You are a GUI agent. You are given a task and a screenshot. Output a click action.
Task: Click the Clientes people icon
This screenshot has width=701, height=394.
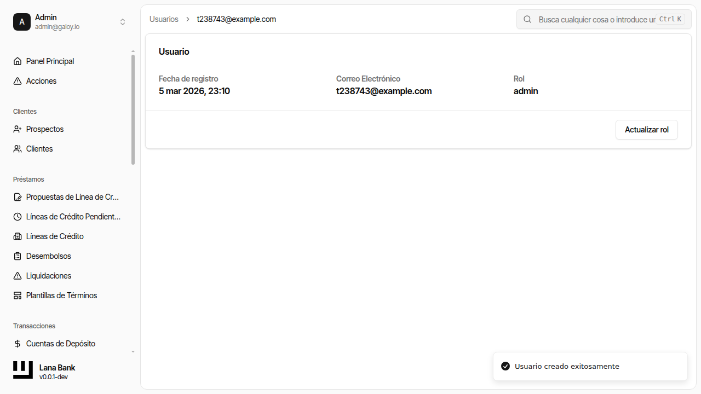(18, 149)
